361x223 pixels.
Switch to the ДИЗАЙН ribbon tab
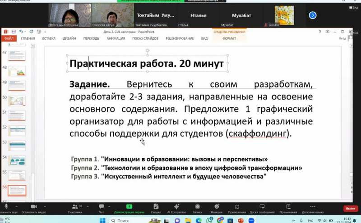(69, 39)
